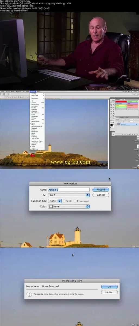The width and height of the screenshot is (139, 326).
Task: Uncheck Application Bar in Window menu
Action: (37, 143)
